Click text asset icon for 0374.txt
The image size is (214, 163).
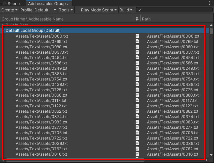(x=137, y=116)
